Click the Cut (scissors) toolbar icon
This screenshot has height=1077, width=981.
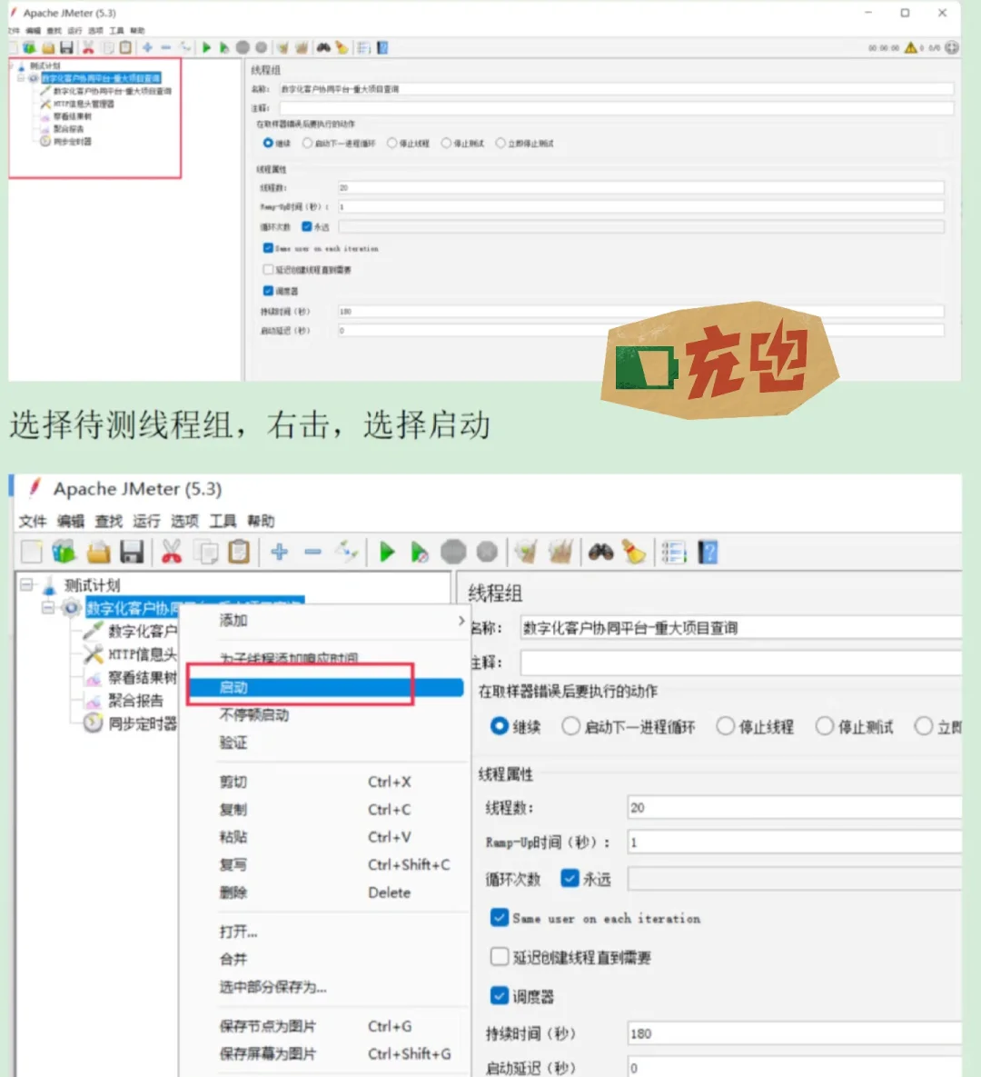[172, 552]
